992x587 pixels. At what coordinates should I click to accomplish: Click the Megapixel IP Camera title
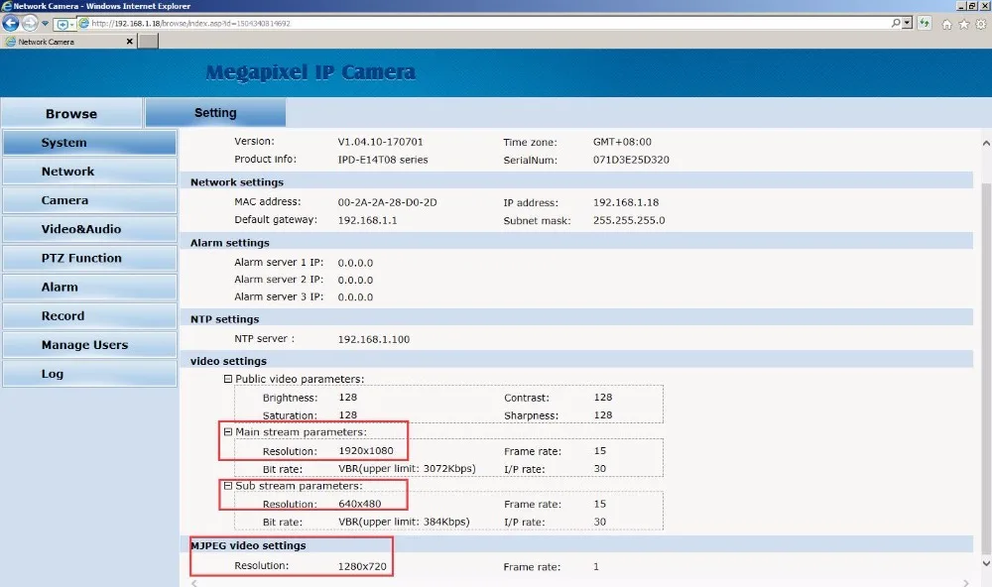coord(310,72)
